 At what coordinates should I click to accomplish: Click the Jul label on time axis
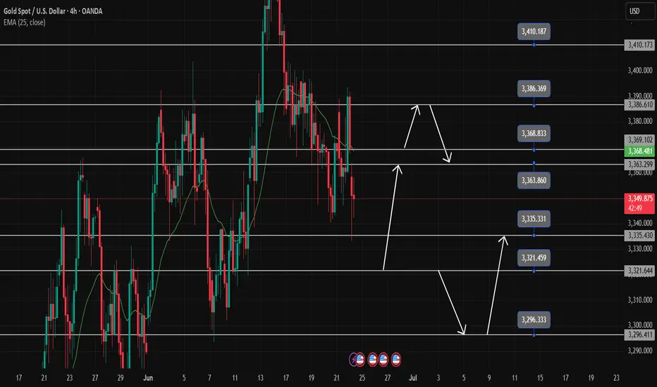[412, 378]
